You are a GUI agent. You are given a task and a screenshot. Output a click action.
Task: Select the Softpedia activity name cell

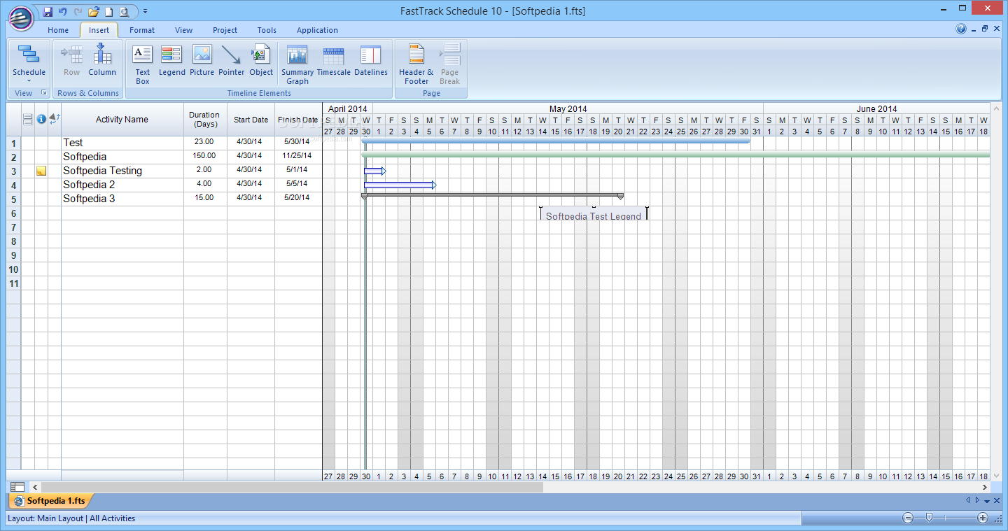tap(122, 157)
